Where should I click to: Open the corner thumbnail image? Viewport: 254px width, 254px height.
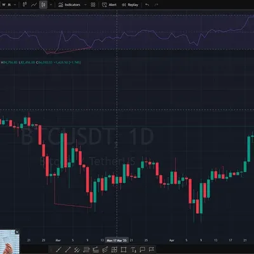point(10,243)
